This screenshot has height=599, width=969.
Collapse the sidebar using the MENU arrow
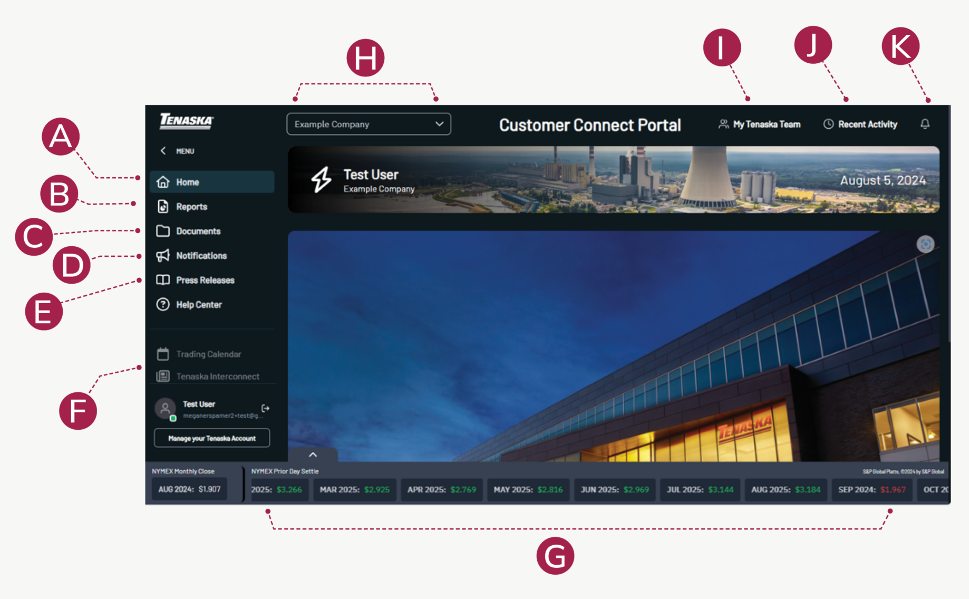coord(163,151)
